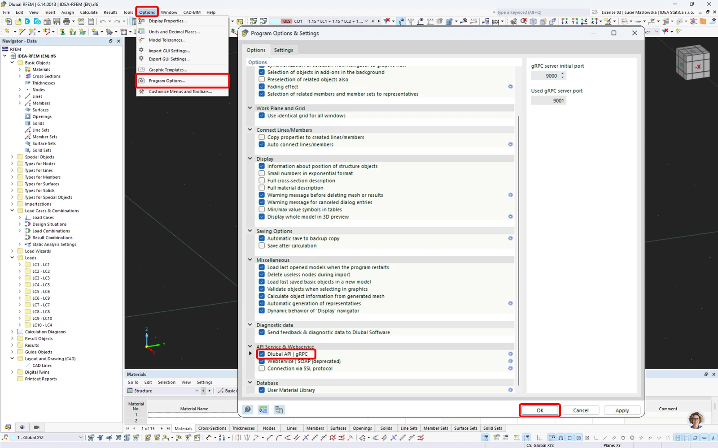The height and width of the screenshot is (448, 718).
Task: Click the gear beside Display whole model in 3D preview
Action: (510, 217)
